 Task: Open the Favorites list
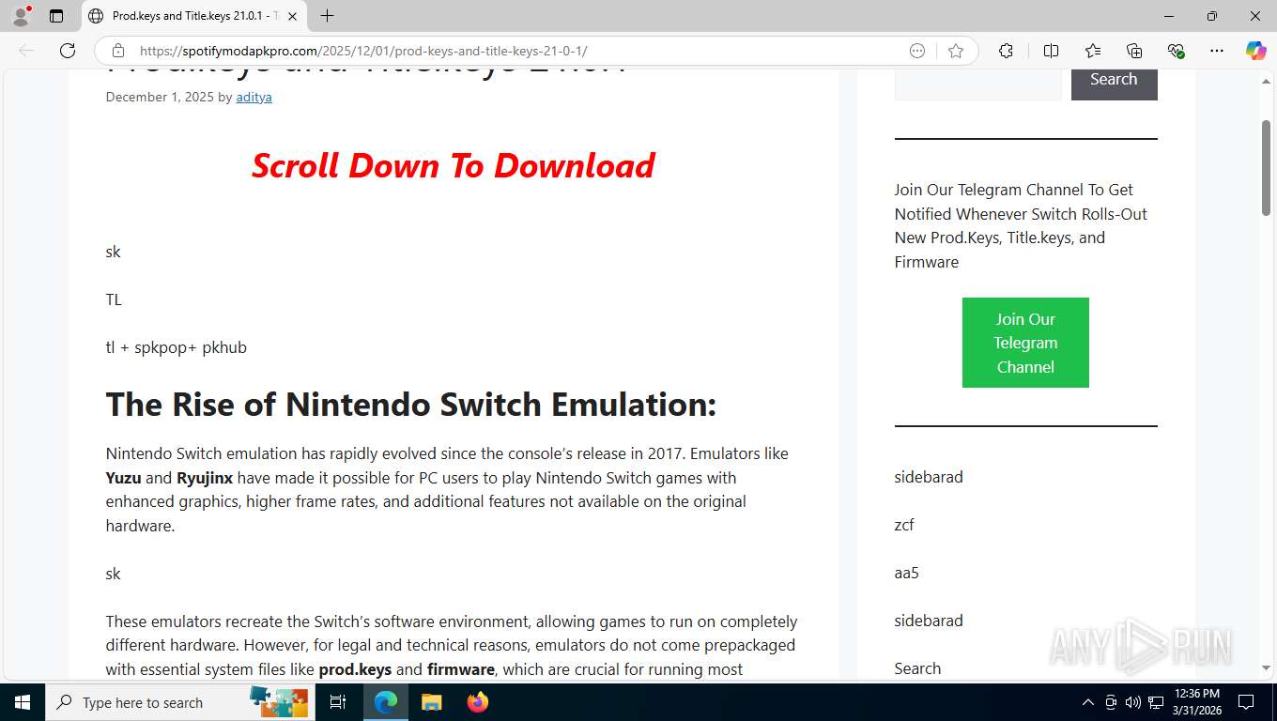tap(1093, 51)
